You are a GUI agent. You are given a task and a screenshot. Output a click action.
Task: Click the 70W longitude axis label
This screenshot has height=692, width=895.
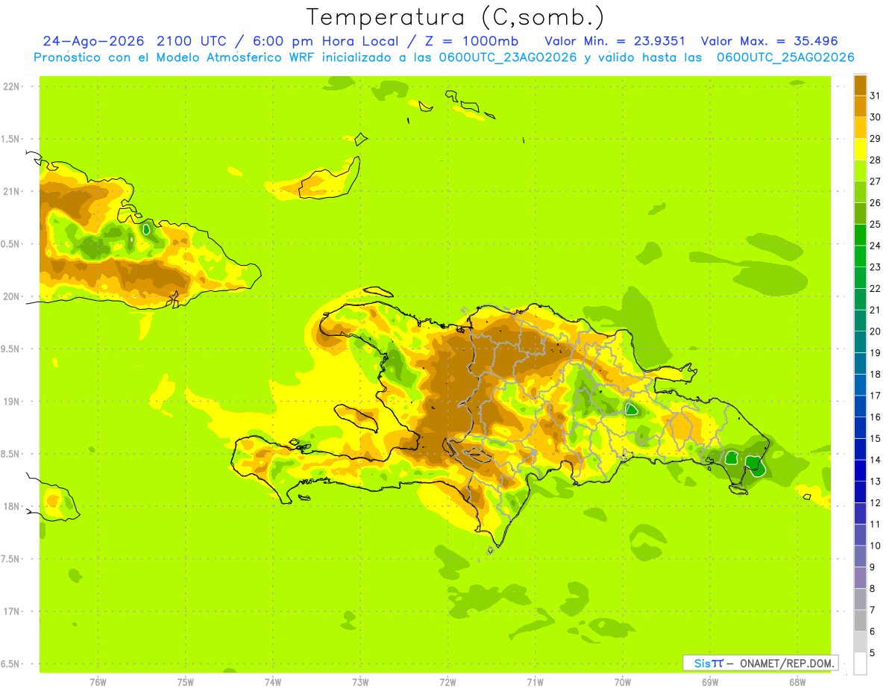623,682
